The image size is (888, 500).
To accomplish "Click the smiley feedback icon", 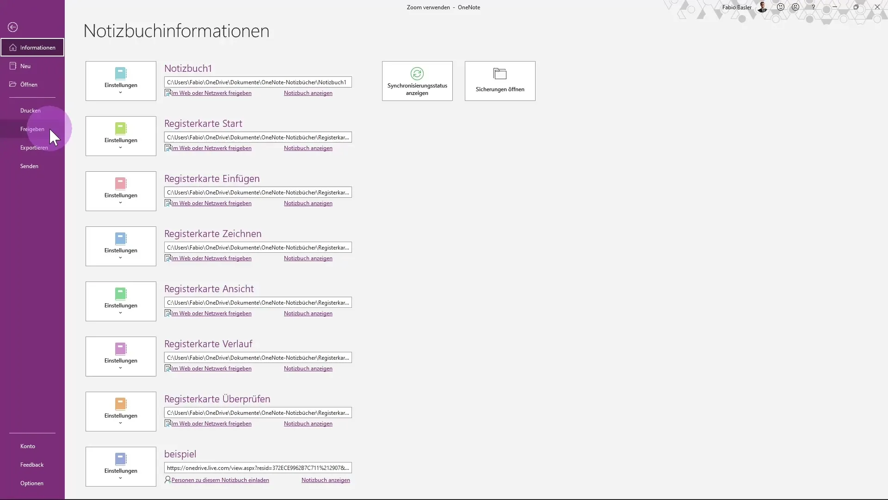I will (x=781, y=7).
